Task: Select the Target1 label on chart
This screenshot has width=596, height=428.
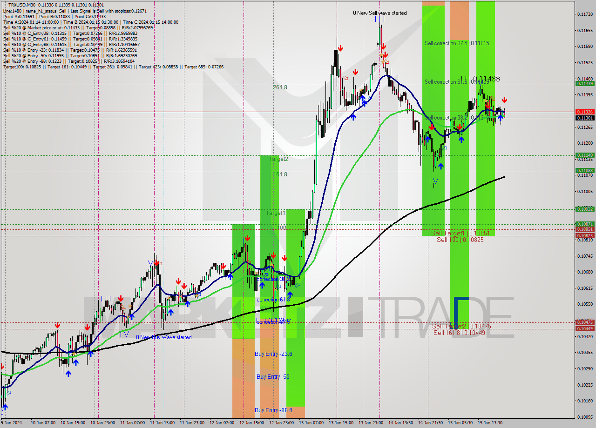Action: click(275, 213)
